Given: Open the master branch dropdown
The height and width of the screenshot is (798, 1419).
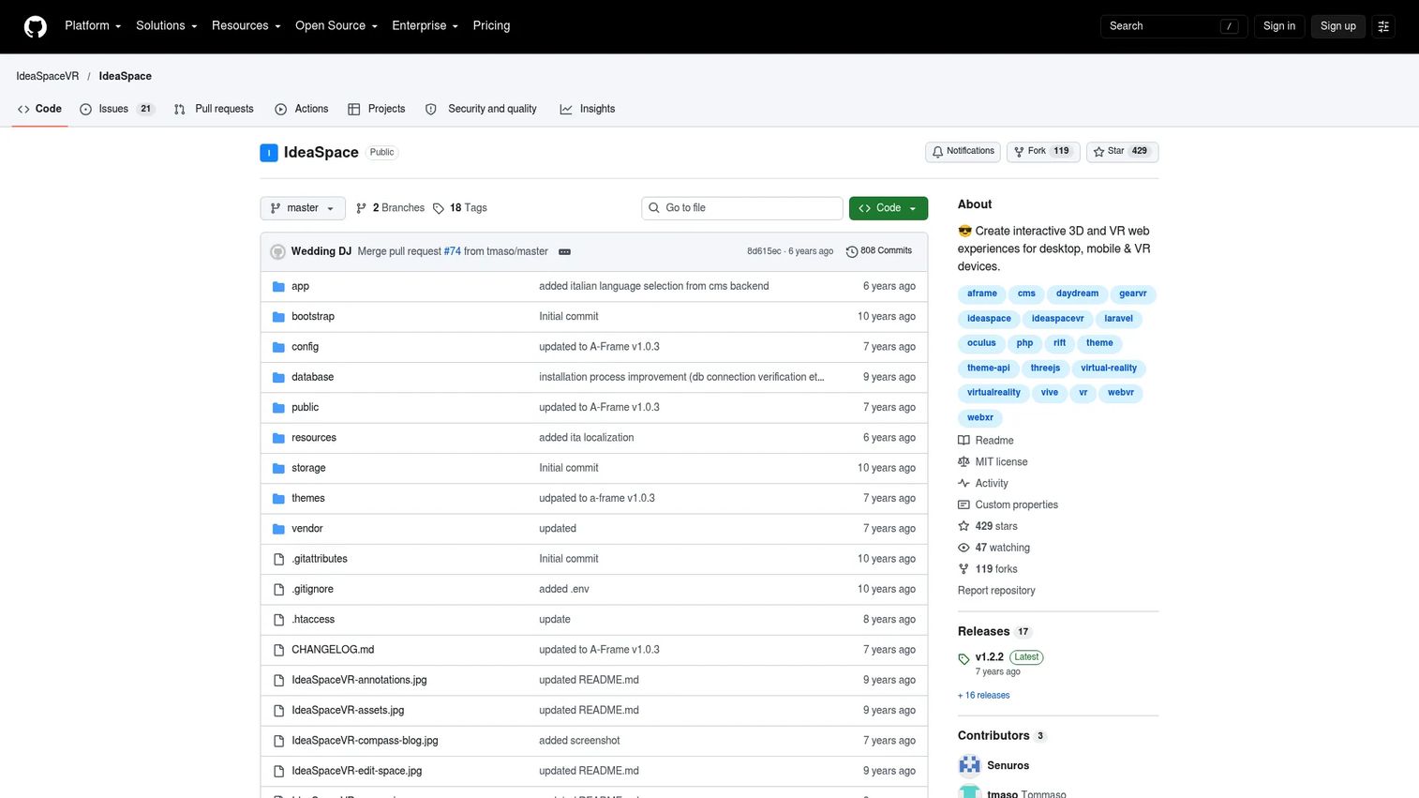Looking at the screenshot, I should point(303,208).
